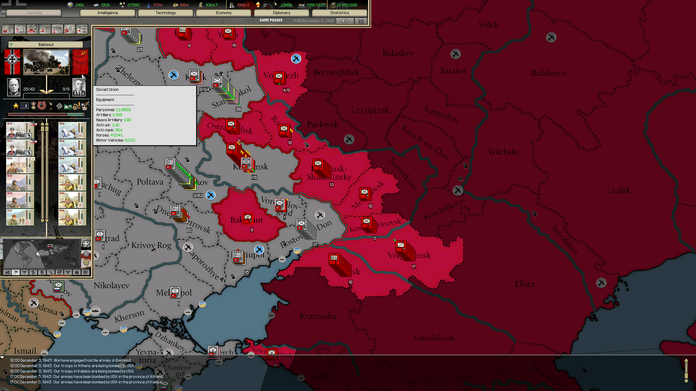
Task: Open the resources stack map mode
Action: tap(42, 272)
